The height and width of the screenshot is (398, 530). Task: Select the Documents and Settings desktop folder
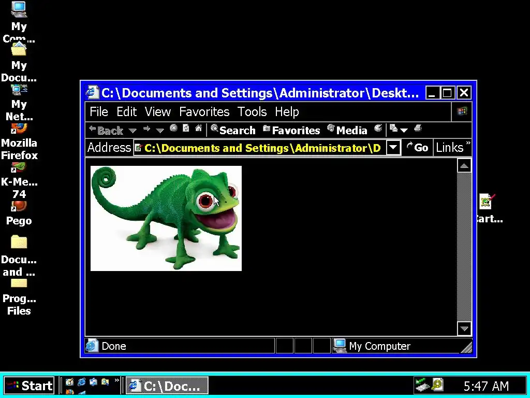pos(19,256)
